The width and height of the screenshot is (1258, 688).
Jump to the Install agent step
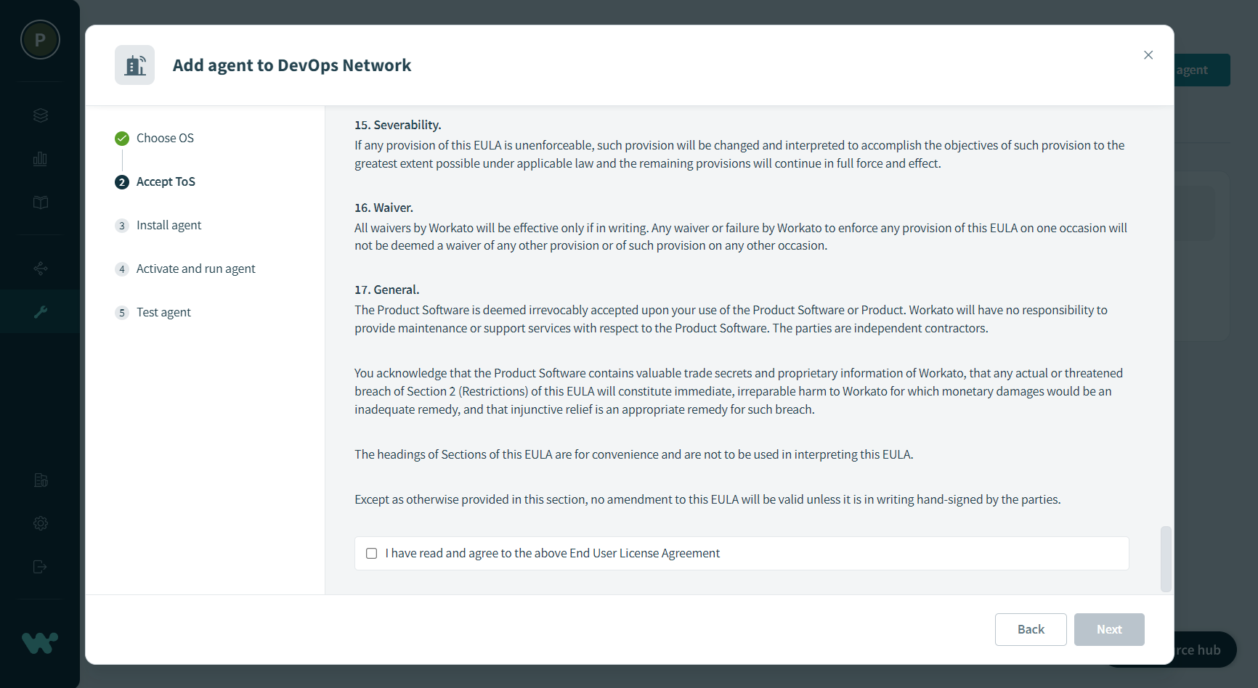pos(169,225)
